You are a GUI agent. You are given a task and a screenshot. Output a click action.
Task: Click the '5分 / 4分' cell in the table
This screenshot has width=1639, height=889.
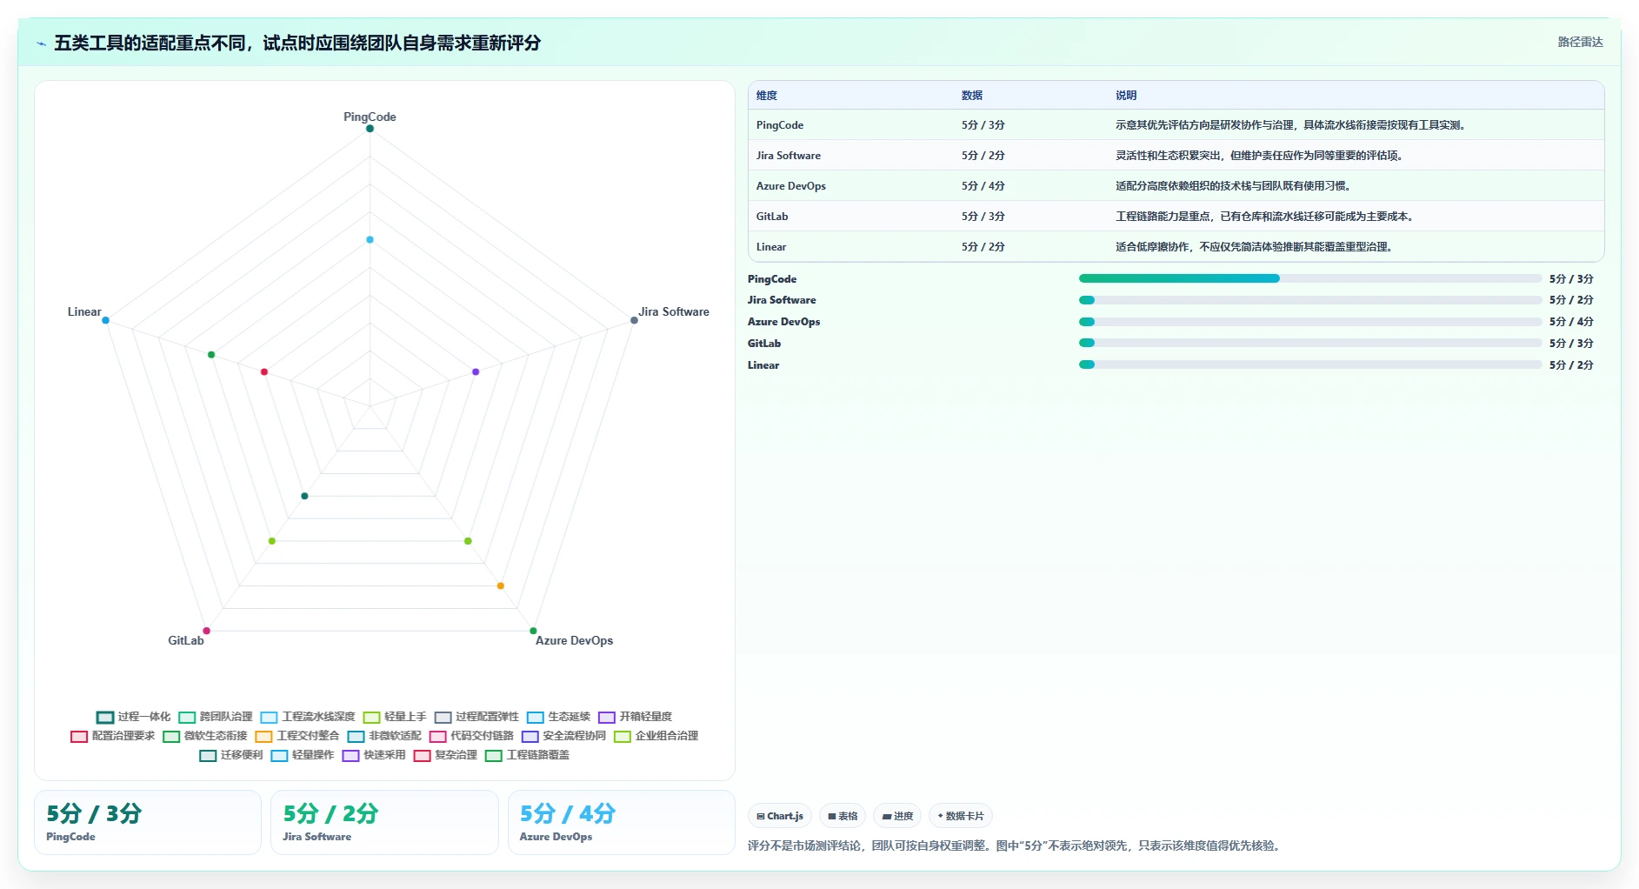pyautogui.click(x=983, y=186)
